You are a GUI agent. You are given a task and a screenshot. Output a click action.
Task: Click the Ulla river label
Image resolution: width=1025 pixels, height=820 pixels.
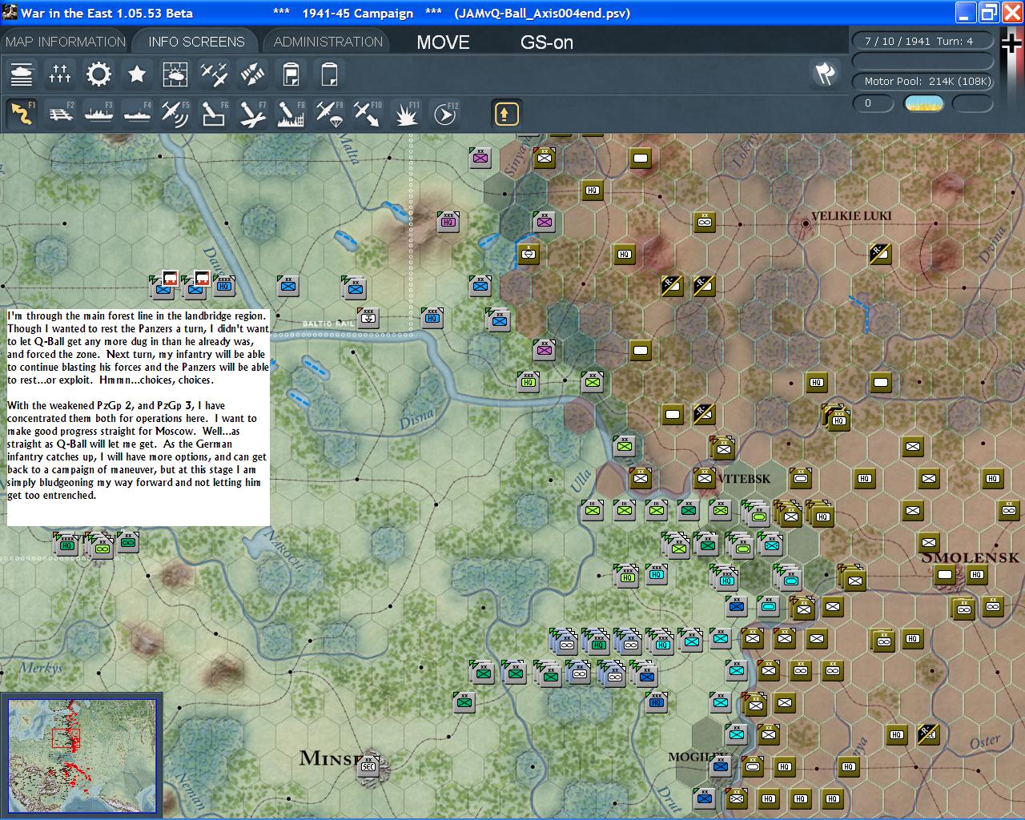[580, 480]
